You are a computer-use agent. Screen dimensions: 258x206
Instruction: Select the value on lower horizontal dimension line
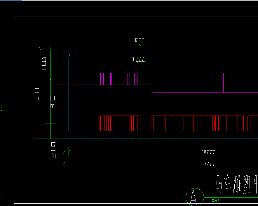208,164
